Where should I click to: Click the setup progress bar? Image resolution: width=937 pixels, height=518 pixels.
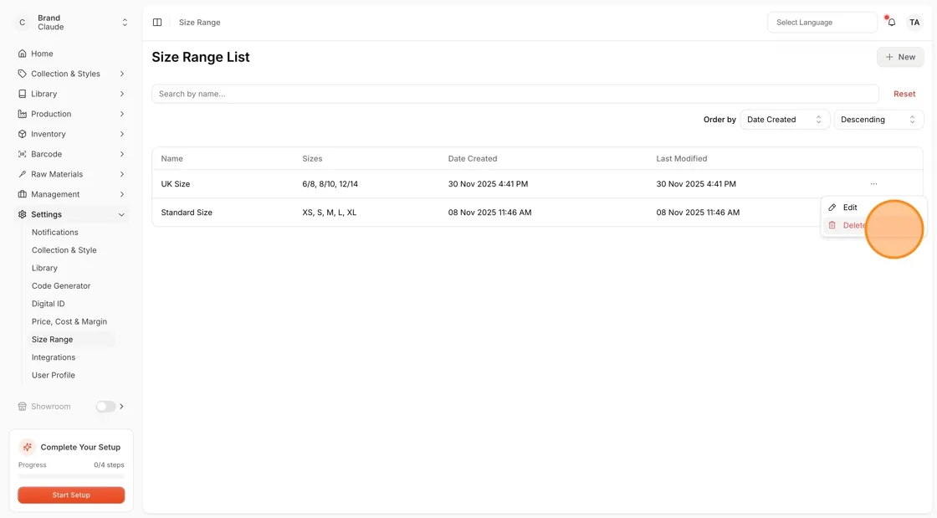click(x=71, y=476)
